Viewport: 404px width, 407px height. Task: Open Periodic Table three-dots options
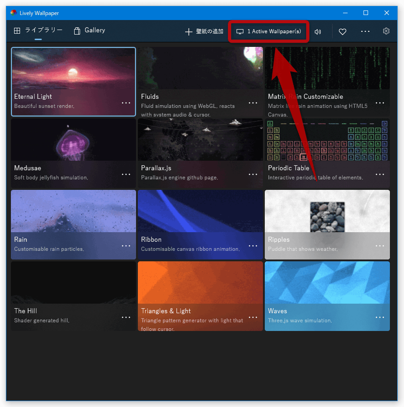379,174
